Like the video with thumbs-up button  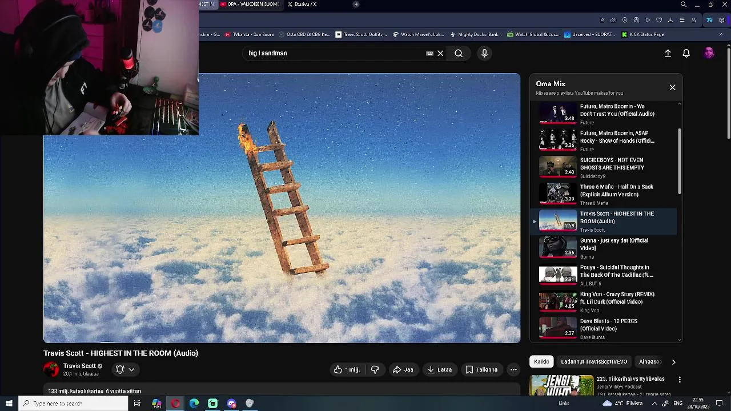point(347,369)
